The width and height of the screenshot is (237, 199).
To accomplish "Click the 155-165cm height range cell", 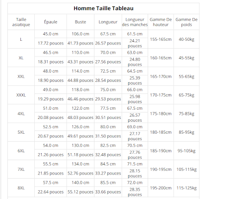I will coord(161,39).
